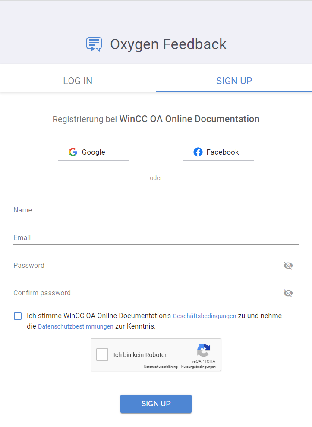Register using the Google button
This screenshot has width=312, height=427.
pos(93,152)
